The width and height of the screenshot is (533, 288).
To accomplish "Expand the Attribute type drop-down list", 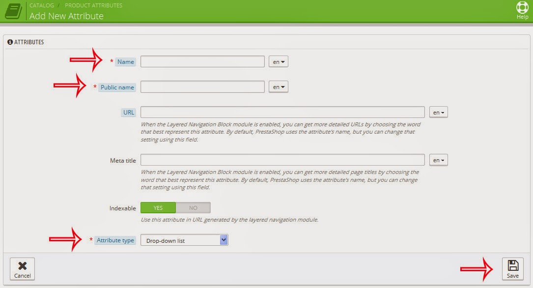I will click(x=184, y=240).
